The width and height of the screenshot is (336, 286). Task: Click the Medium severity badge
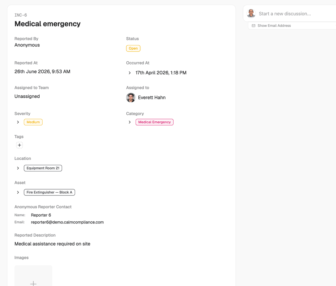(x=33, y=122)
